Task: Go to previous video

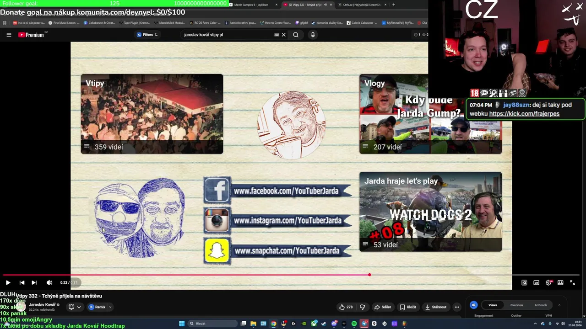Action: pyautogui.click(x=22, y=282)
